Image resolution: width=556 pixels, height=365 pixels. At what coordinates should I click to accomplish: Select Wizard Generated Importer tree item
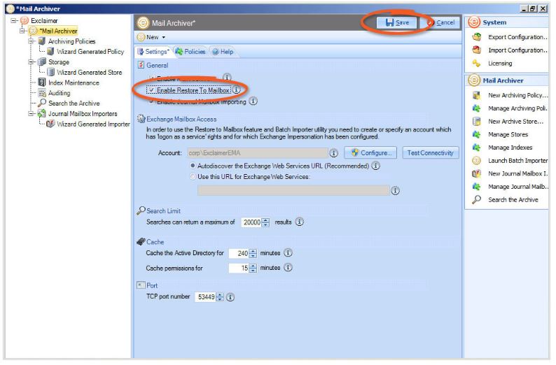93,124
